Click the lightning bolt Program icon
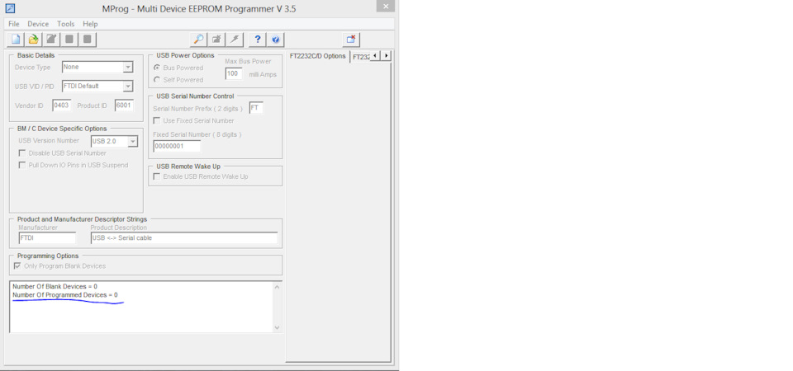 pyautogui.click(x=235, y=40)
